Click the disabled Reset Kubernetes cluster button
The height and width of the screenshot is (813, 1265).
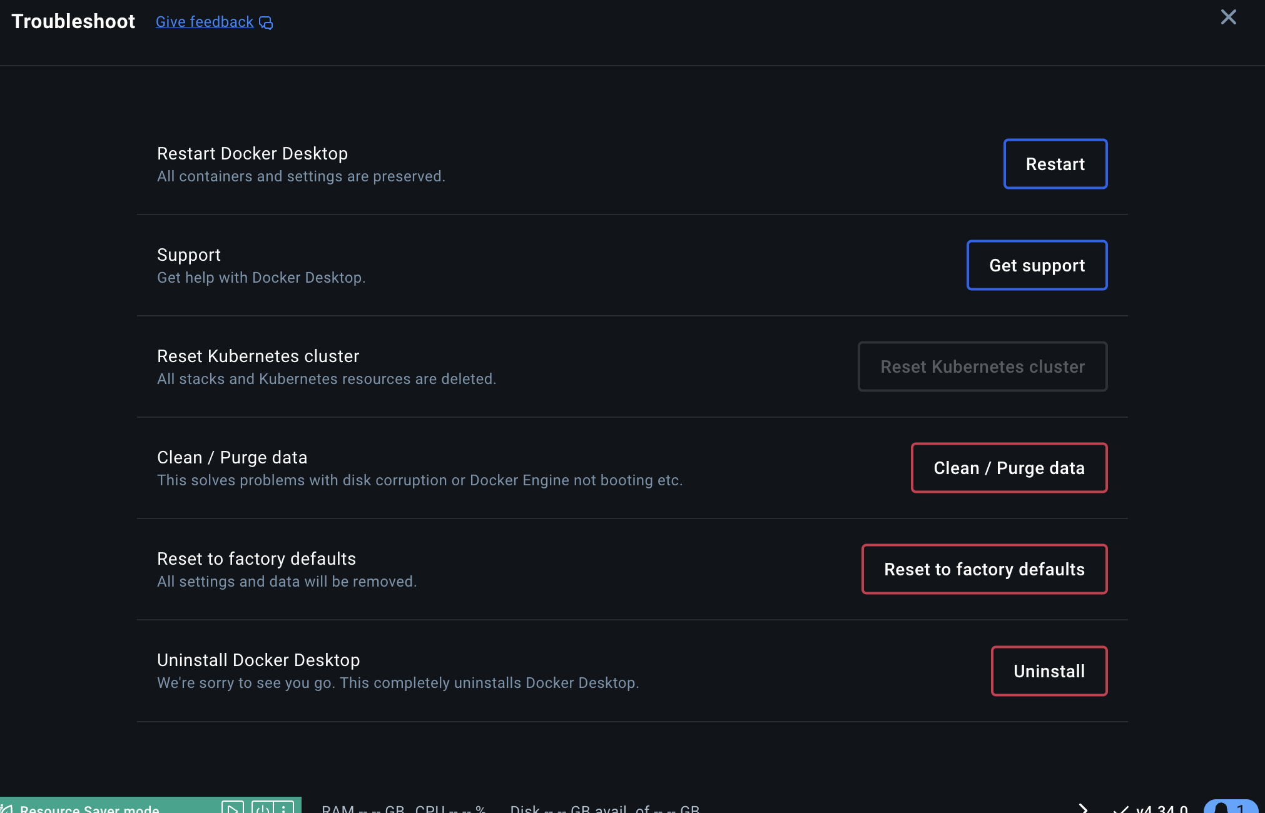(x=982, y=366)
